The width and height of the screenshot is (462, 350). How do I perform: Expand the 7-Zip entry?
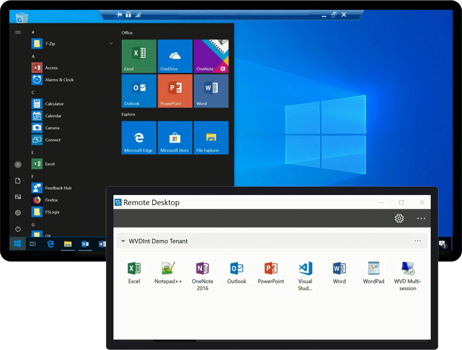pyautogui.click(x=111, y=43)
